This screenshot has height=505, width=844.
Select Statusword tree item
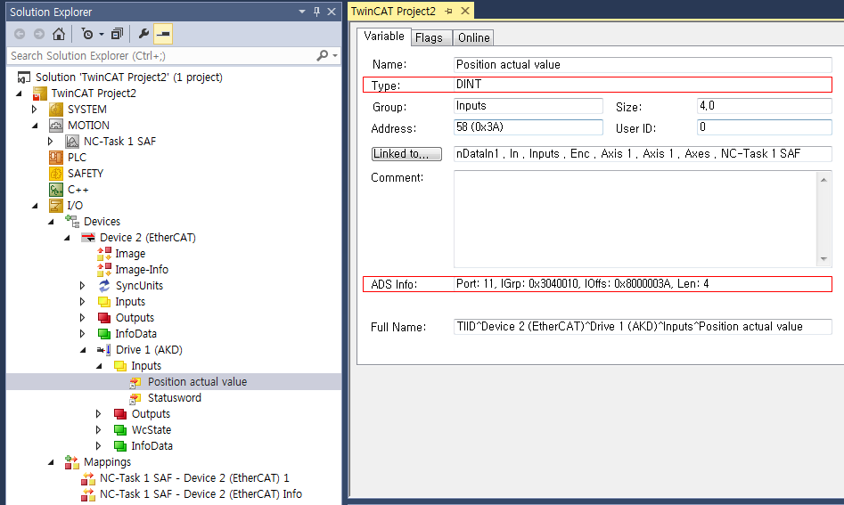(175, 398)
